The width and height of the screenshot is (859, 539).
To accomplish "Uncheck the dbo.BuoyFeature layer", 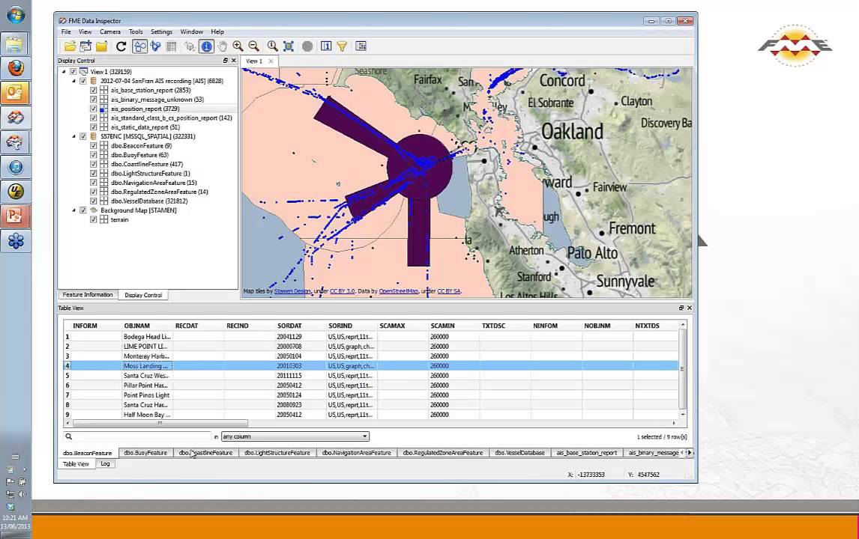I will tap(93, 156).
